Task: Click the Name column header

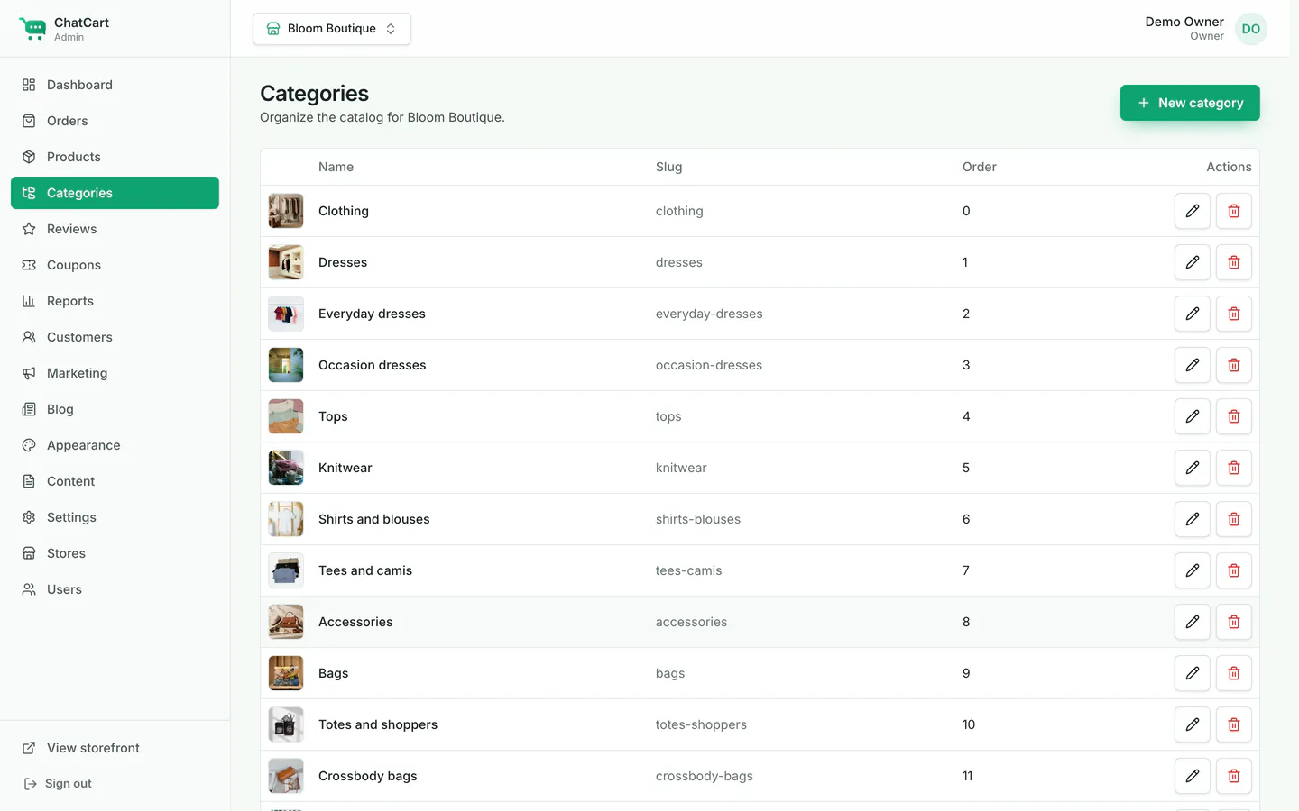Action: pos(336,167)
